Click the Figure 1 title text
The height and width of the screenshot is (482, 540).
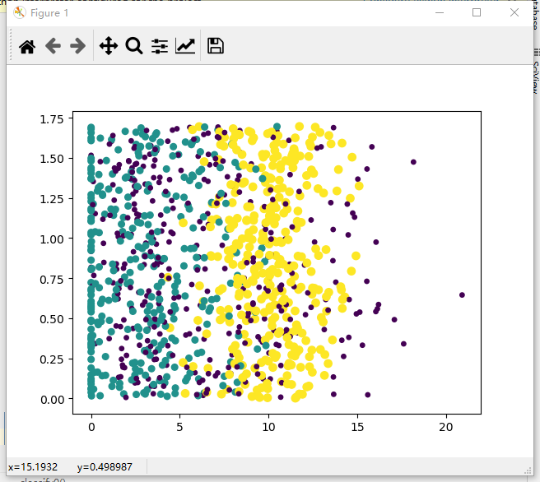tap(49, 13)
